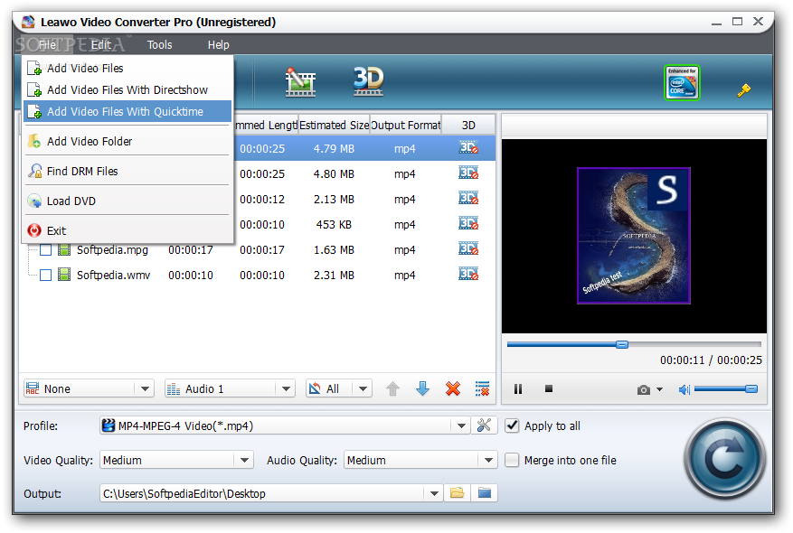Click the Softpedia.mpg file type icon
This screenshot has width=793, height=533.
click(x=64, y=249)
